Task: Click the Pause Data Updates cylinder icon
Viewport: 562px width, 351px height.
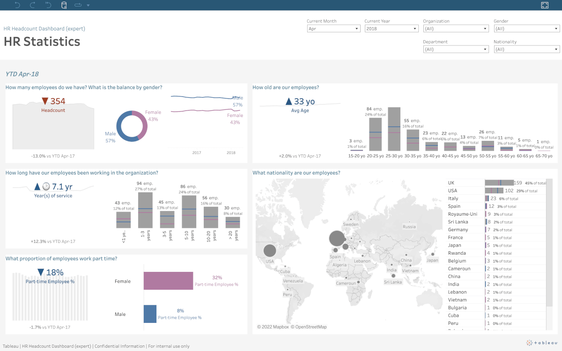Action: point(64,5)
